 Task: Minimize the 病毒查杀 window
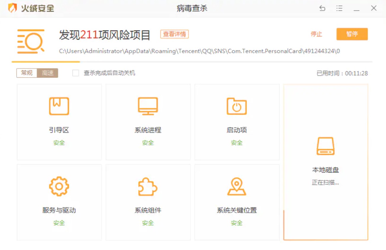point(356,8)
